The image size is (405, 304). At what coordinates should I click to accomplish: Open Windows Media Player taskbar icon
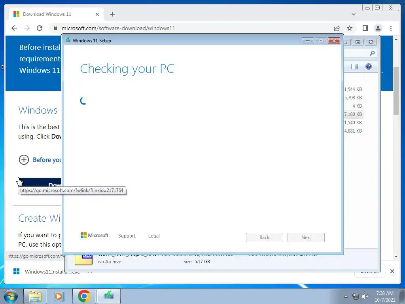coord(59,296)
